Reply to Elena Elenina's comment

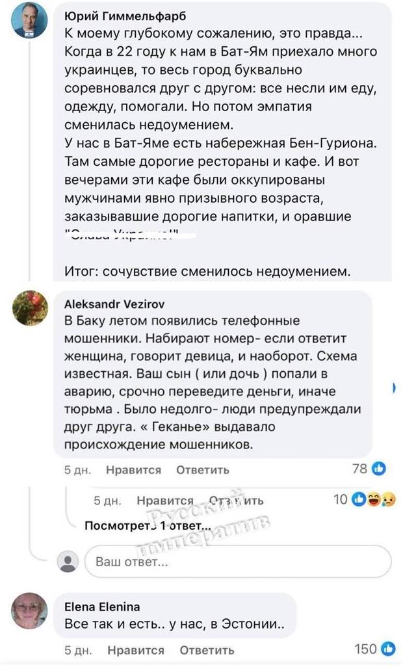click(207, 650)
